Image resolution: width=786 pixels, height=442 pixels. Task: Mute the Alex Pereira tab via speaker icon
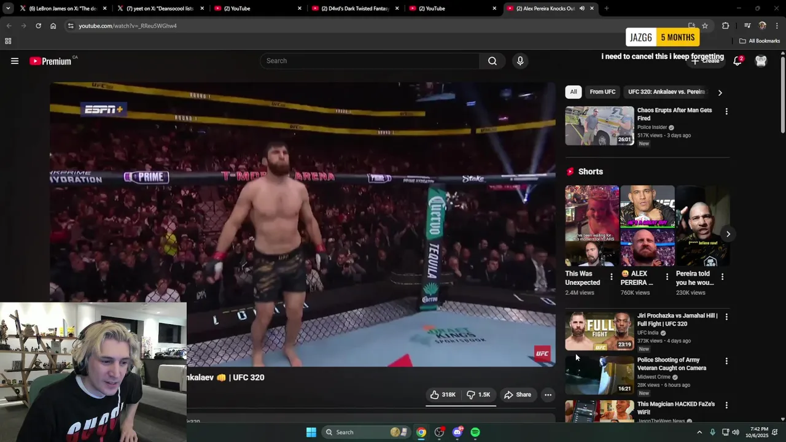pyautogui.click(x=582, y=9)
